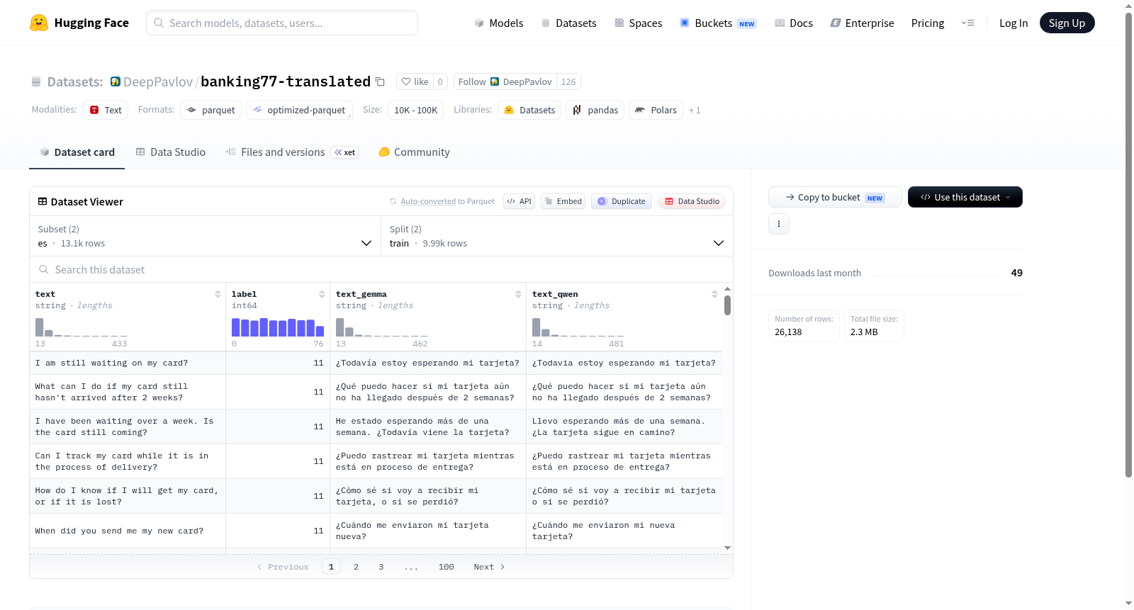Click the label histogram bars
1134x610 pixels.
point(278,327)
